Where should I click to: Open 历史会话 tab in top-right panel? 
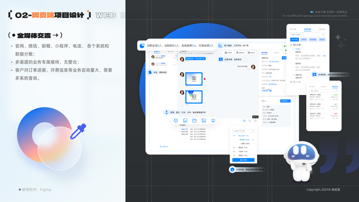coord(322,29)
